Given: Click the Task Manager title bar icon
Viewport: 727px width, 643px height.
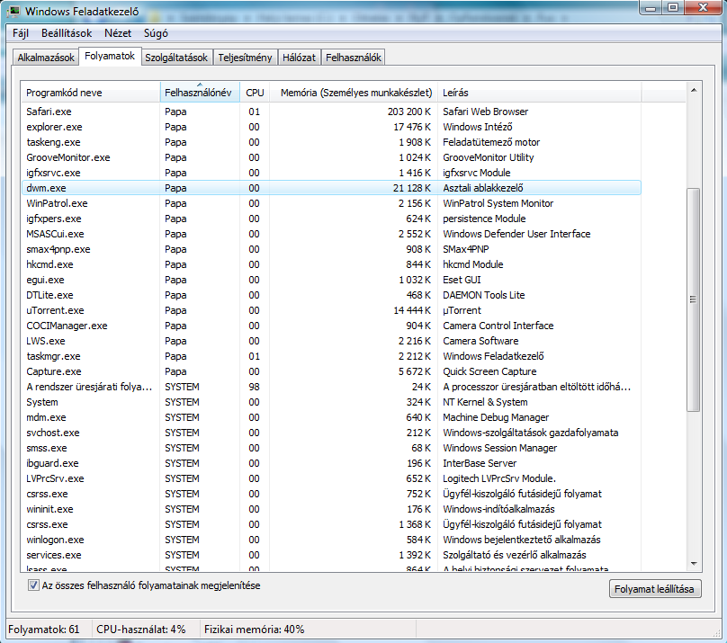Looking at the screenshot, I should tap(14, 11).
